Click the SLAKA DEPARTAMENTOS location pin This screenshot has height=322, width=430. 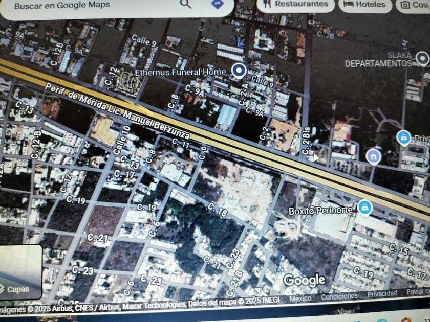[x=422, y=59]
